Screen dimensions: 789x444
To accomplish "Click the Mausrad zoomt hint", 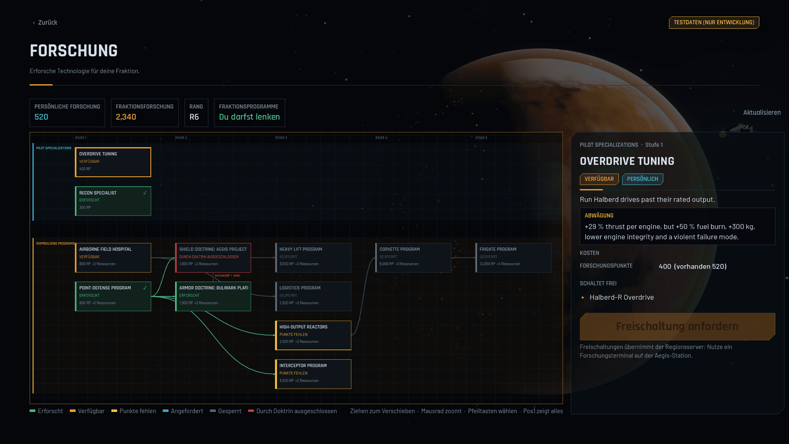I will click(441, 411).
